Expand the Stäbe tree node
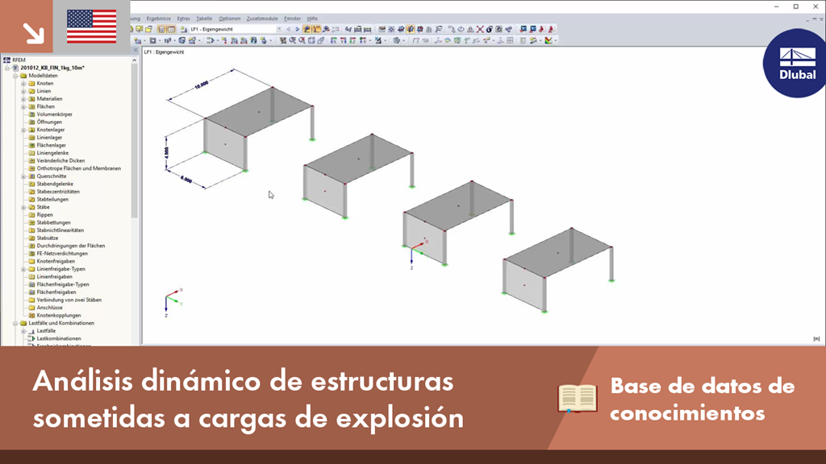 pyautogui.click(x=23, y=207)
